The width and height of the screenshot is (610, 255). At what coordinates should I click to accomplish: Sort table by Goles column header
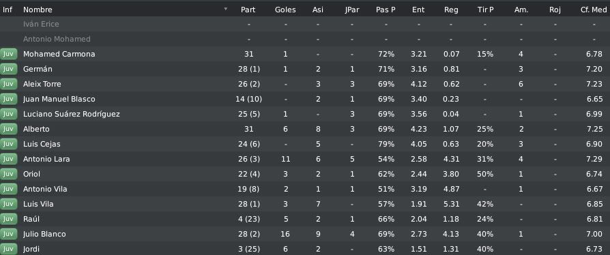pyautogui.click(x=285, y=10)
